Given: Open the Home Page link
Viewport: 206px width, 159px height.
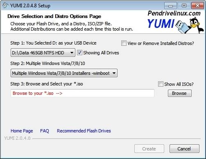Looking at the screenshot, I should pyautogui.click(x=22, y=131).
